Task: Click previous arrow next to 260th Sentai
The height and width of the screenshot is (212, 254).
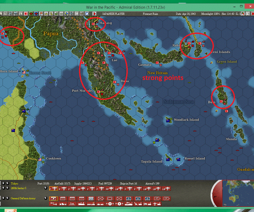Action: [4, 188]
